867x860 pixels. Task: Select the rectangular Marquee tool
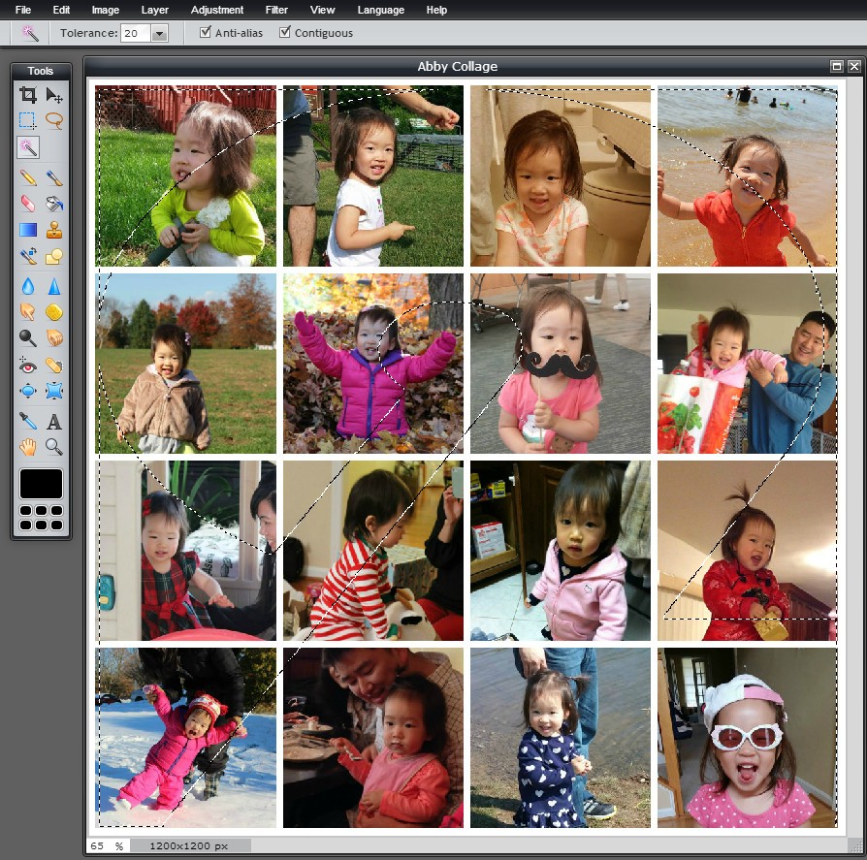coord(28,120)
